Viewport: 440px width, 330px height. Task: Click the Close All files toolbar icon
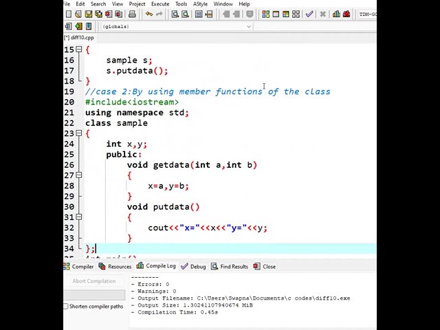point(119,14)
